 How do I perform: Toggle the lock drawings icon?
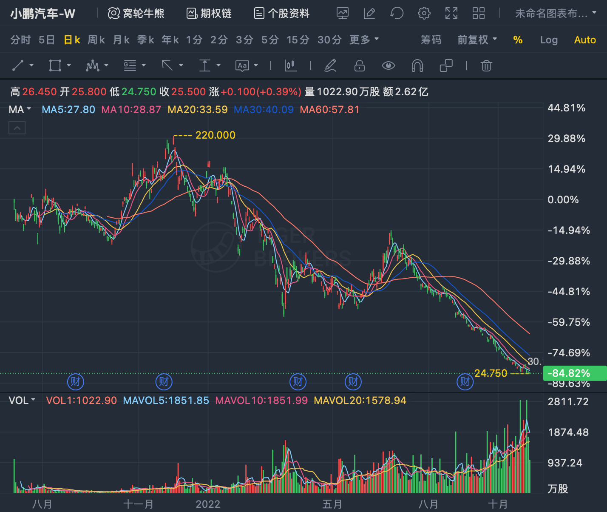click(360, 65)
